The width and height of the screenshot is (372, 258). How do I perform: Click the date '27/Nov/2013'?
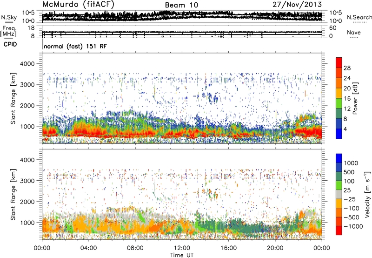pos(297,5)
